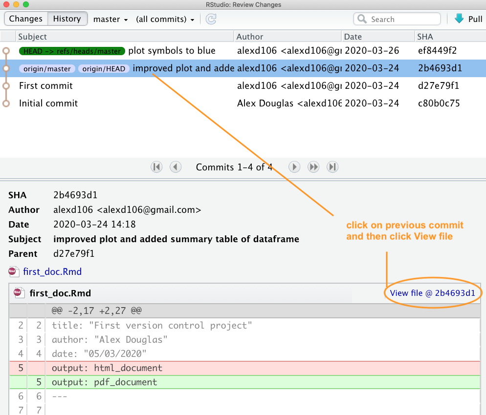
Task: Select the 'plot symbols to blue' commit
Action: 171,51
